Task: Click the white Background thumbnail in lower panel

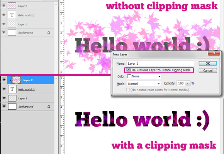Action: [12, 107]
